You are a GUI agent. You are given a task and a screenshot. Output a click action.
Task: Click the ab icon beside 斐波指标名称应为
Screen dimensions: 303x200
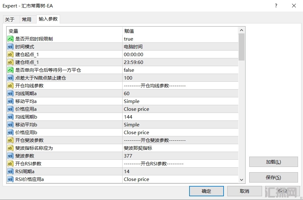(10, 148)
